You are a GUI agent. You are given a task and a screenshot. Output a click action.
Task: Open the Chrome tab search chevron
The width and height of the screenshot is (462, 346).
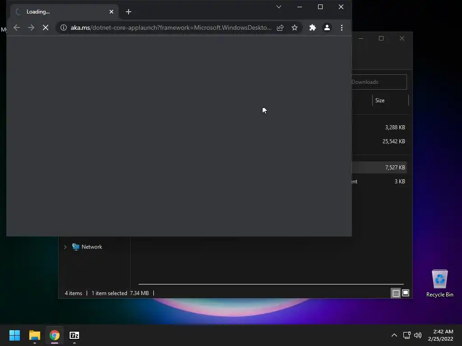pyautogui.click(x=278, y=7)
